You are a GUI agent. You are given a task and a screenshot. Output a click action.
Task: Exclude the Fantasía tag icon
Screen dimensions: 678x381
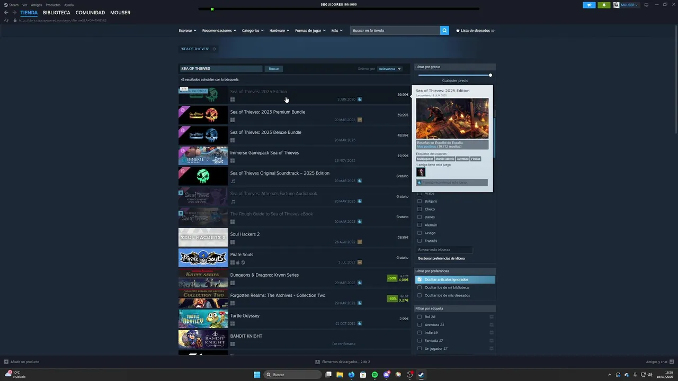click(492, 340)
